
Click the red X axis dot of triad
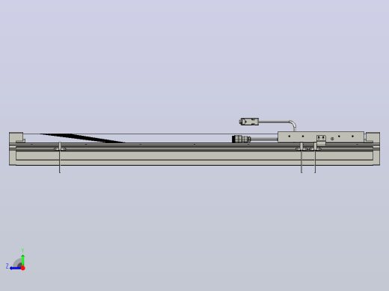point(23,268)
